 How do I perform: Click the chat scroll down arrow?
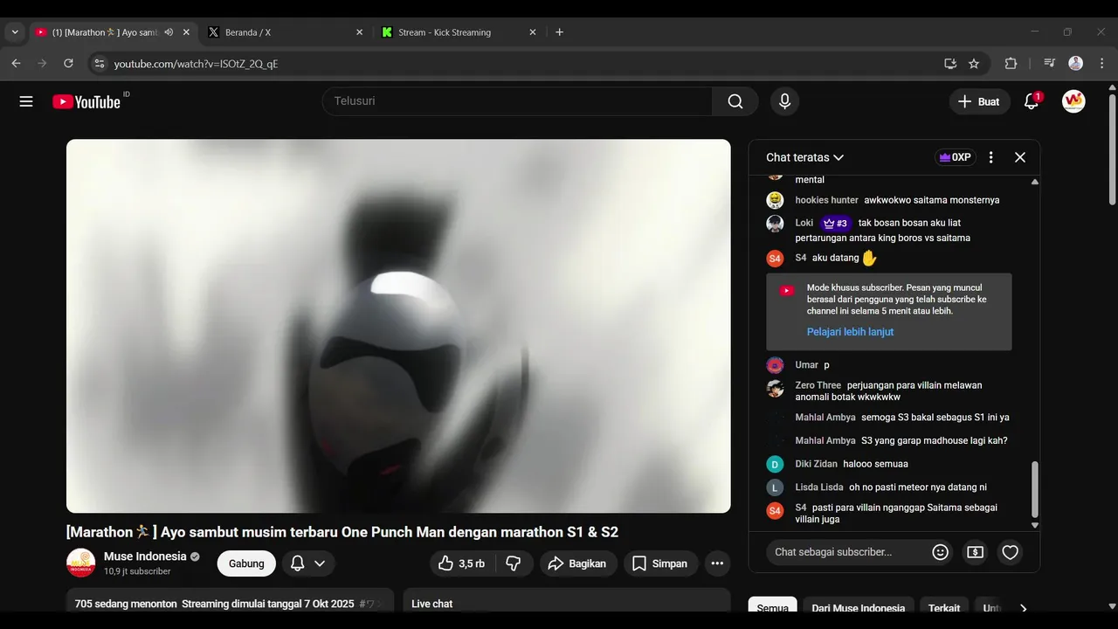[1036, 526]
